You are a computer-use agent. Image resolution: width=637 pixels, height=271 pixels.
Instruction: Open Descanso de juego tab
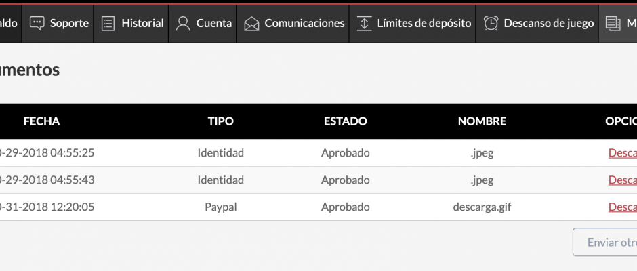537,24
